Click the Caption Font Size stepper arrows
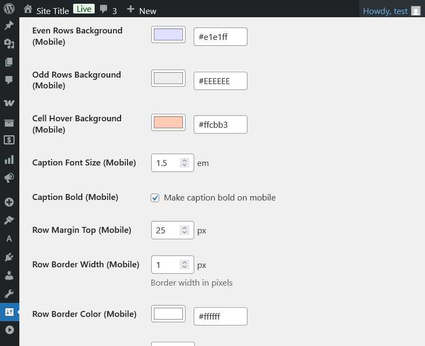This screenshot has width=425, height=346. point(185,163)
